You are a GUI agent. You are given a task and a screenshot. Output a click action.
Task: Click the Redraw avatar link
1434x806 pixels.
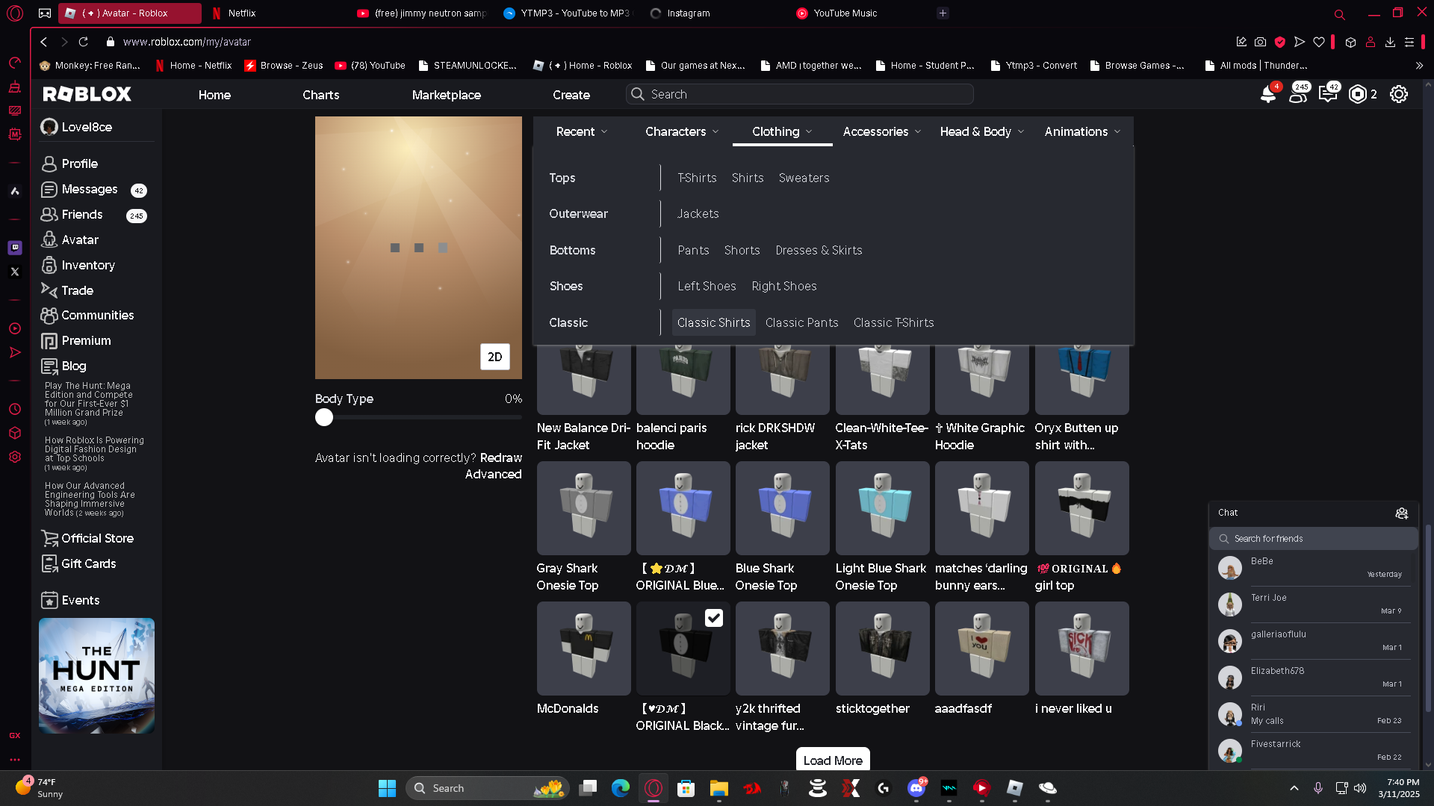tap(500, 457)
